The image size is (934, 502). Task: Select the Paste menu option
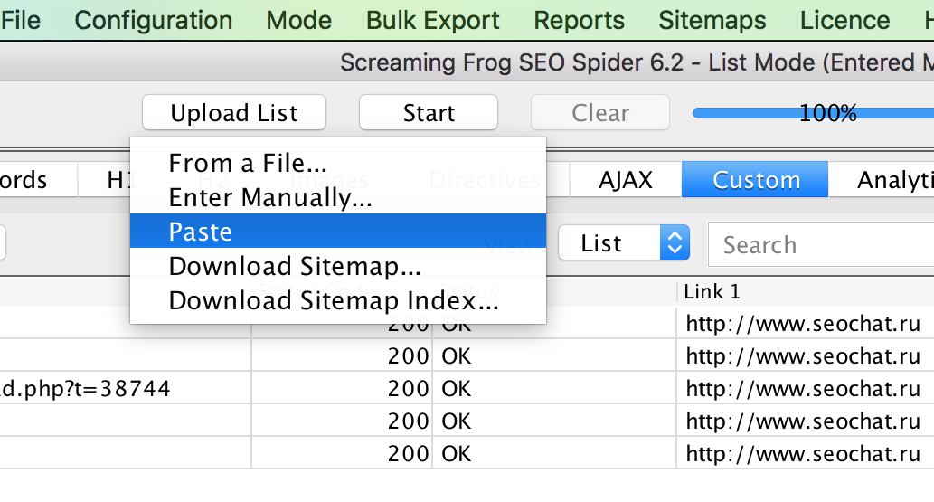pyautogui.click(x=338, y=231)
